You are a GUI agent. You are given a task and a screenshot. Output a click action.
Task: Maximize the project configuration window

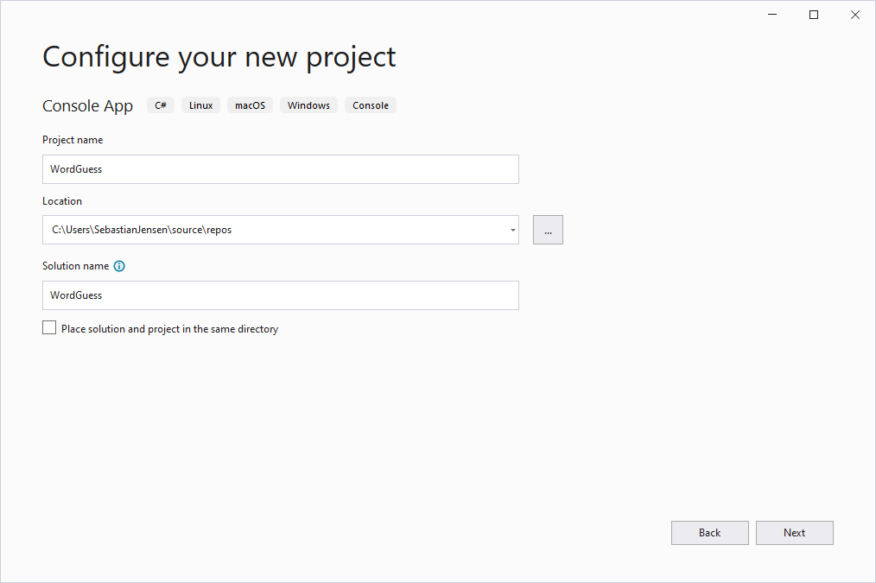(813, 15)
